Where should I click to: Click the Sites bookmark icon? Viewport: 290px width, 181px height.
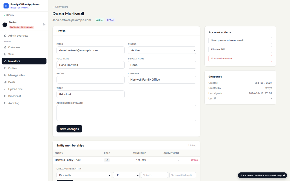click(x=5, y=54)
